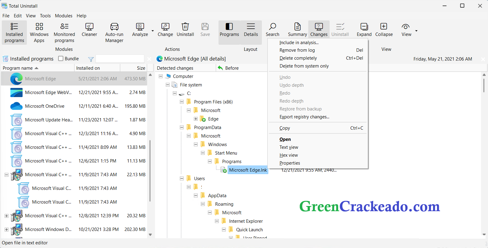Open Windows Apps module
The image size is (488, 248).
click(x=39, y=33)
